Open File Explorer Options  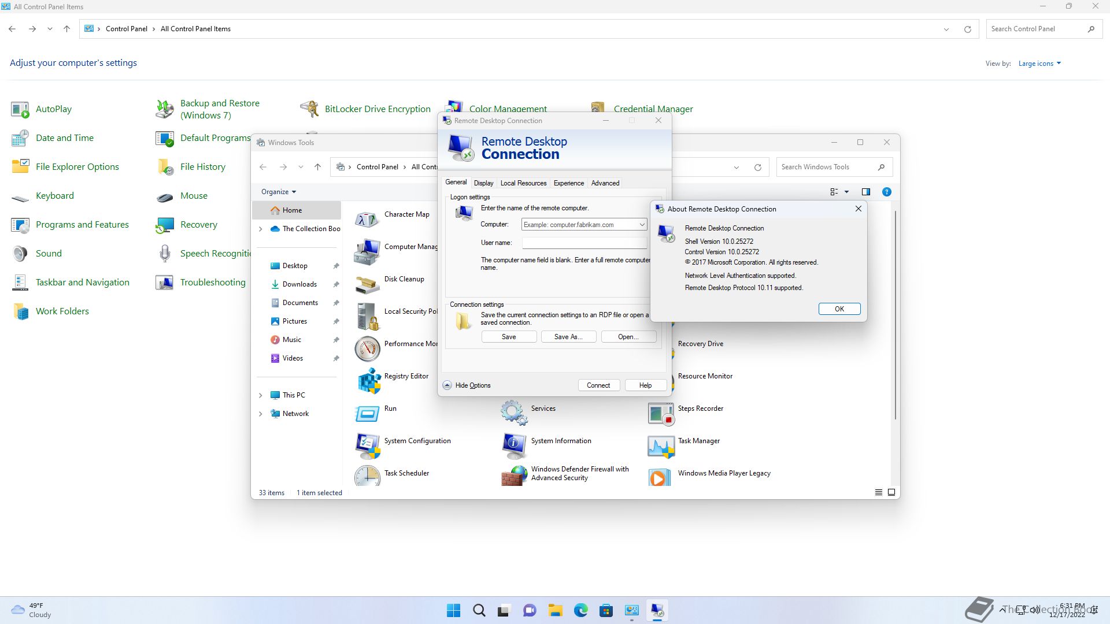(65, 167)
